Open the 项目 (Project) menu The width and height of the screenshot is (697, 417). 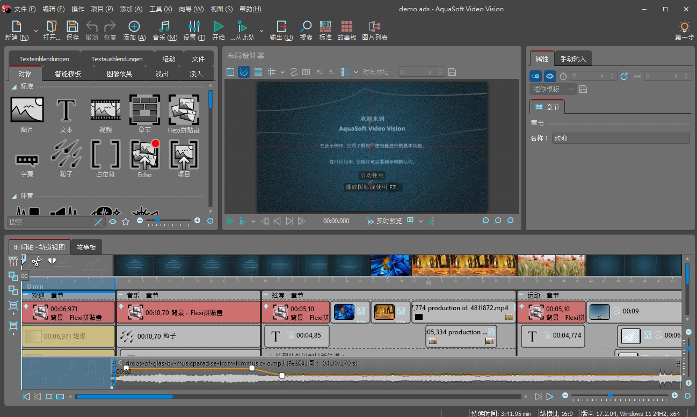102,9
